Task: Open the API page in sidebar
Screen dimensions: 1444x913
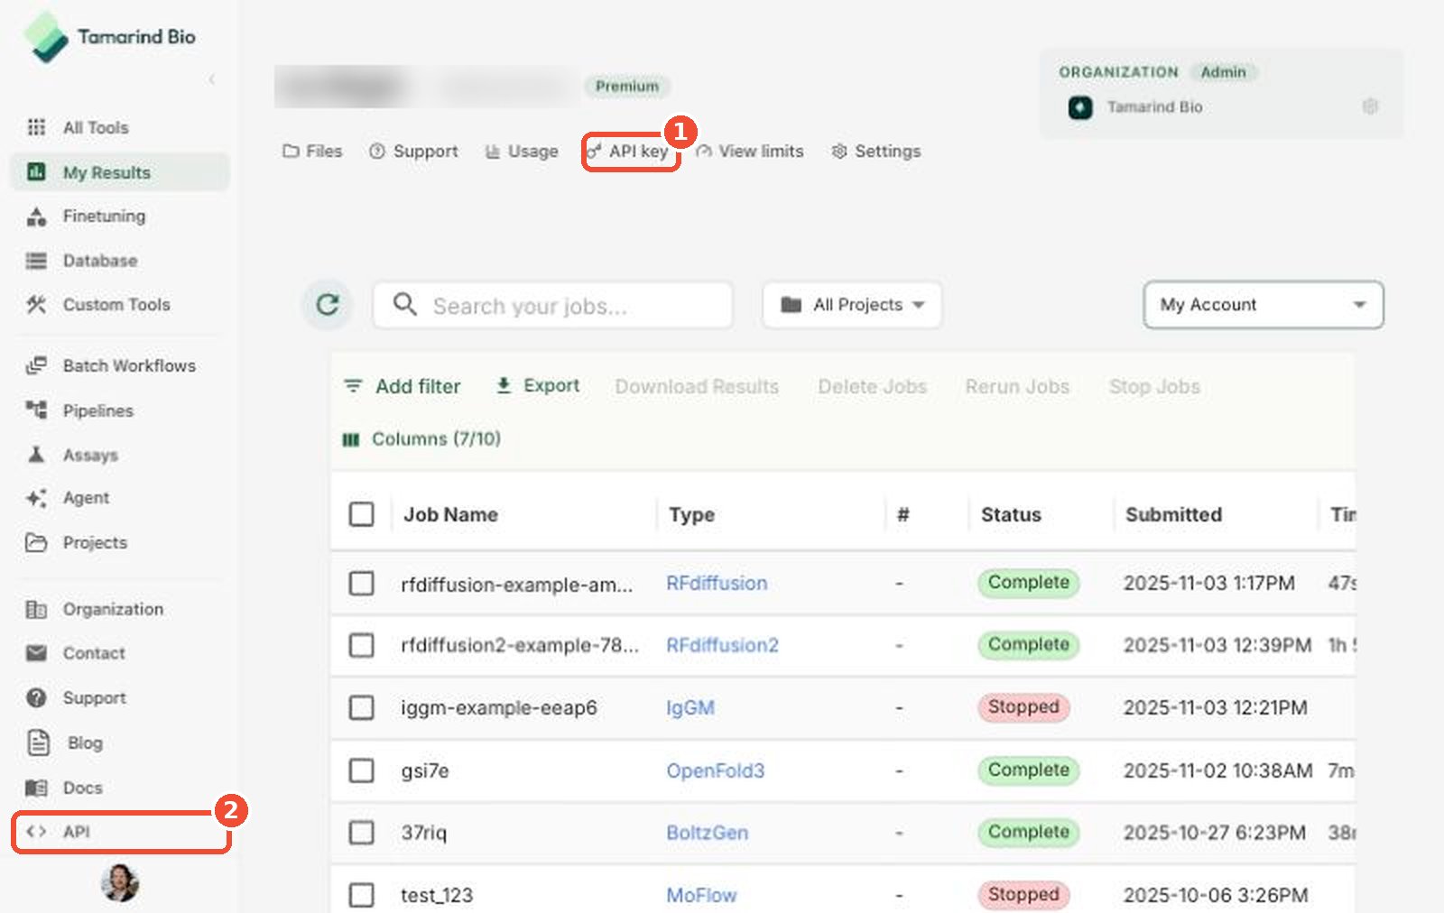Action: (121, 832)
